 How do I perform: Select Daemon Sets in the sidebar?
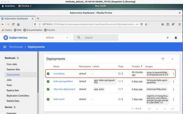pos(13,69)
